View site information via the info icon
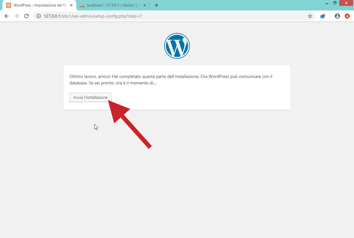The height and width of the screenshot is (238, 354). click(39, 16)
